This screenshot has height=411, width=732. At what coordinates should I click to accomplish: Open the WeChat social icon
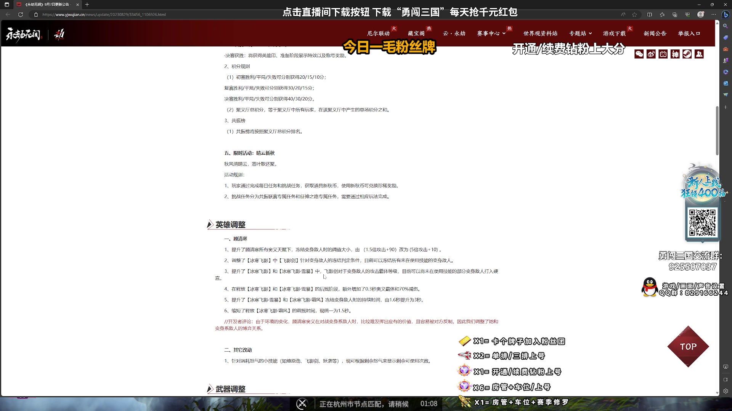(x=639, y=54)
